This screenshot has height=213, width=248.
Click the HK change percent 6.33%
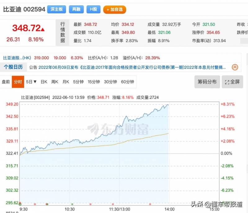pos(77,58)
